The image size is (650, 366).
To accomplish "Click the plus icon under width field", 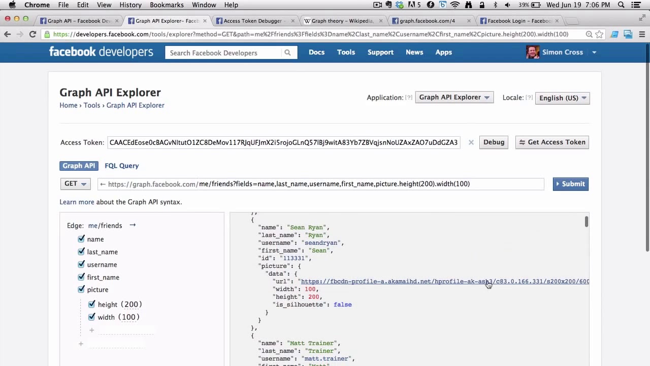I will click(91, 330).
